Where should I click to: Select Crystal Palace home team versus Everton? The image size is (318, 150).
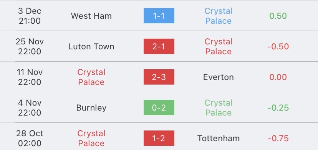91,77
